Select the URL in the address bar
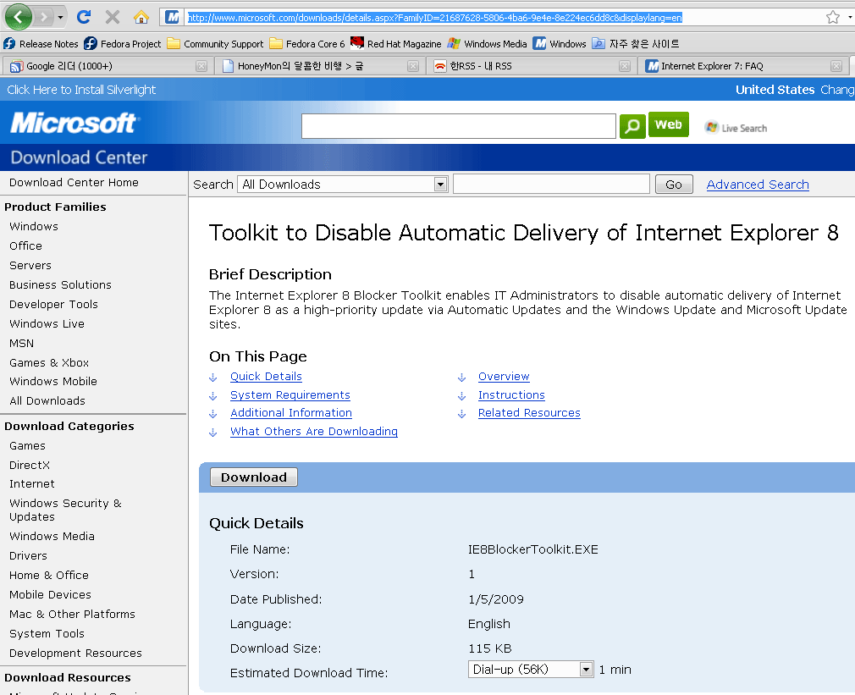 (x=434, y=18)
